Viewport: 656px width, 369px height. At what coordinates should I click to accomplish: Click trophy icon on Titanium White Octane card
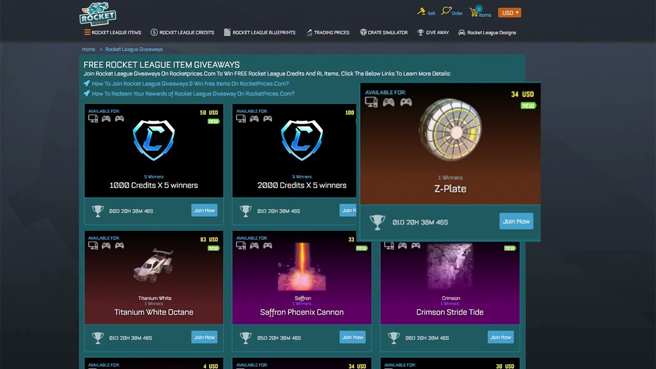click(x=97, y=338)
